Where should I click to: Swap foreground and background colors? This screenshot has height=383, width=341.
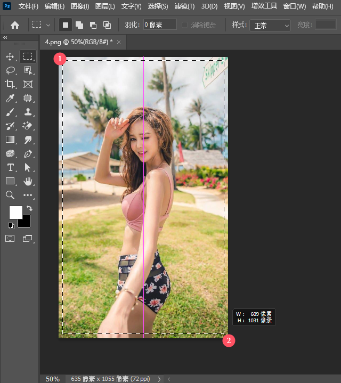click(29, 208)
